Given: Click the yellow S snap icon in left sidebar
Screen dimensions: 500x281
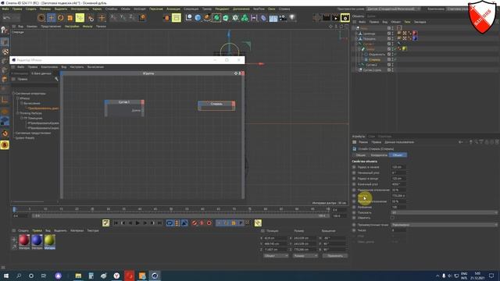Looking at the screenshot, I should [x=5, y=145].
